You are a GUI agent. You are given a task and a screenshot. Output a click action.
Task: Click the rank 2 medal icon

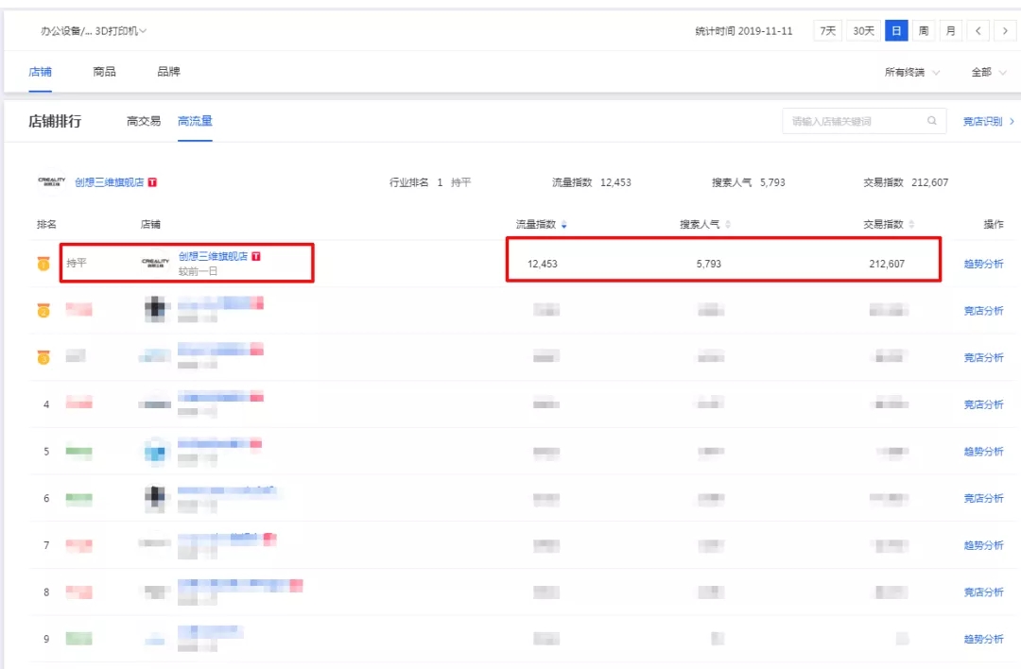(x=43, y=311)
